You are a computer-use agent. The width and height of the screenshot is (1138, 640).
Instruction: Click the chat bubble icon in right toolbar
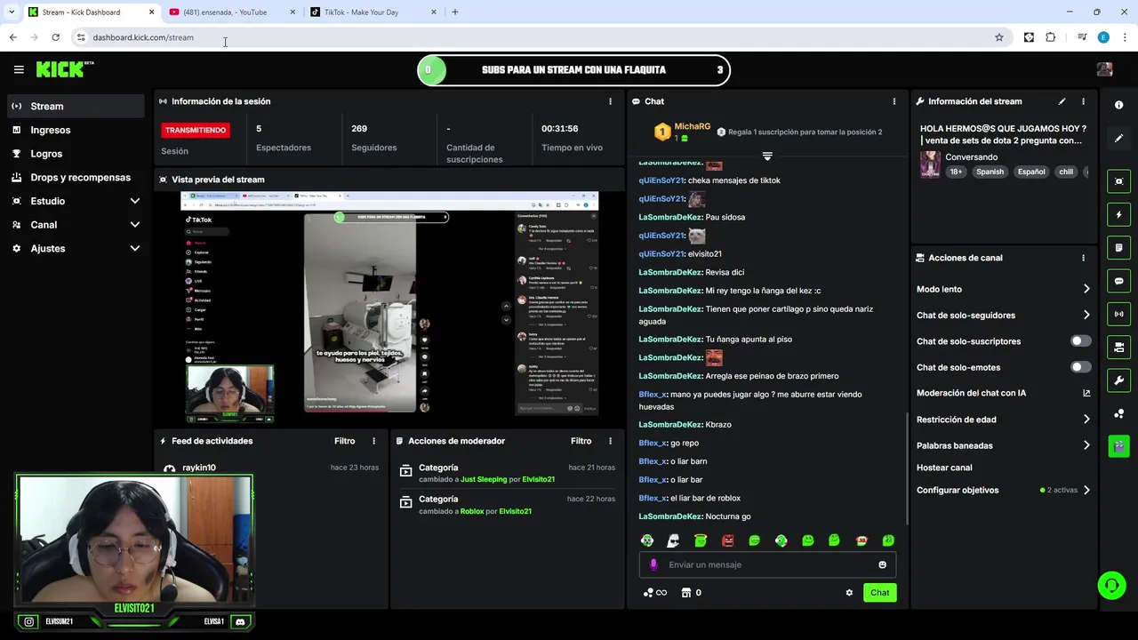1118,281
